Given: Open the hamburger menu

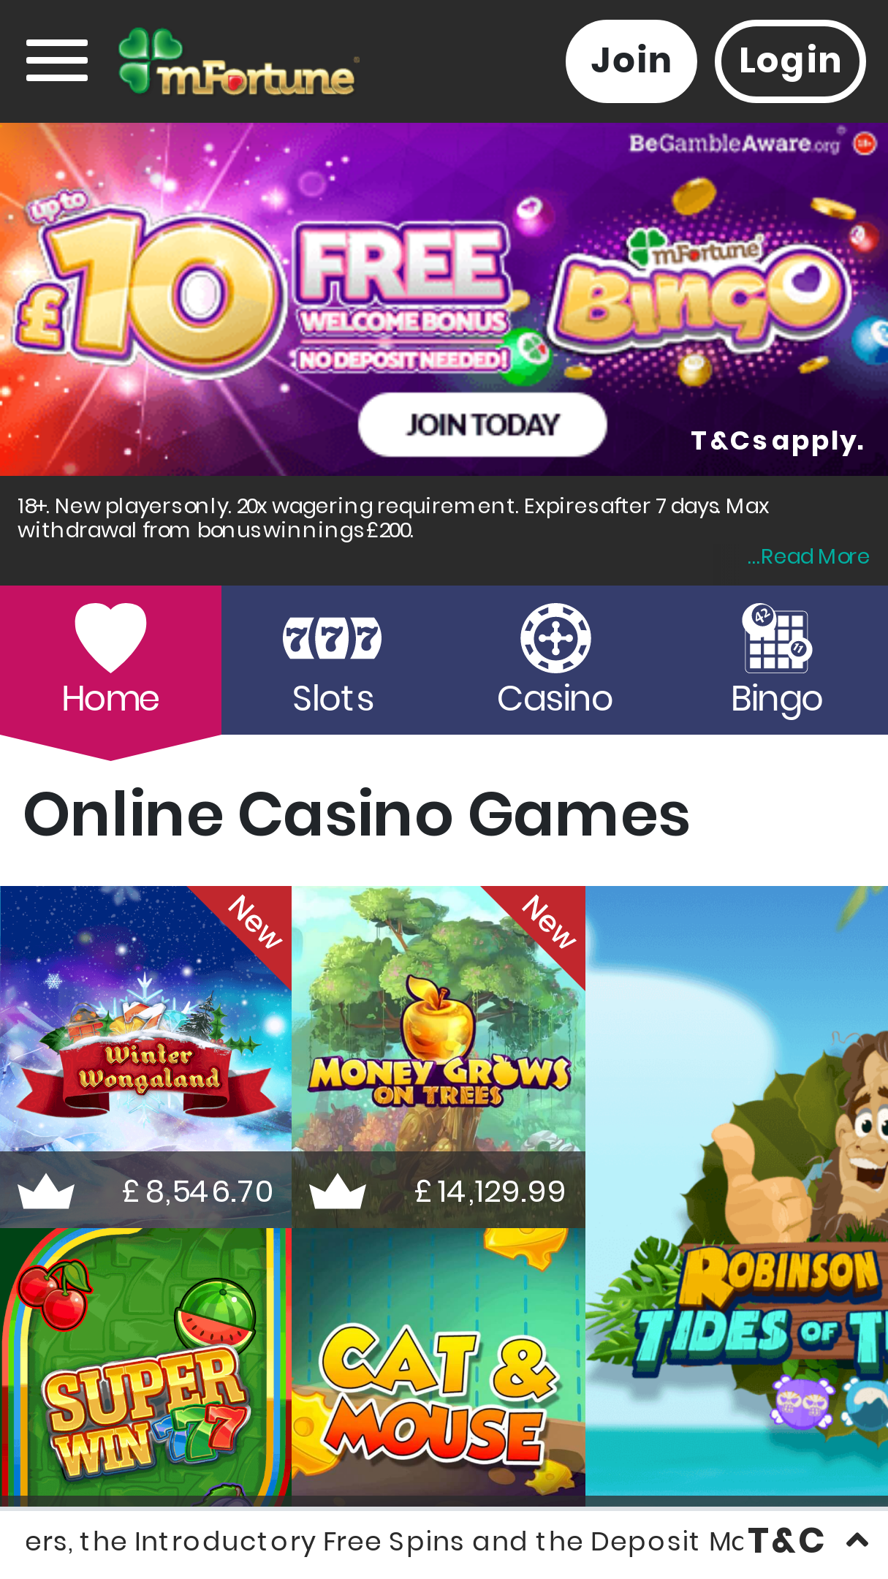Looking at the screenshot, I should point(57,61).
